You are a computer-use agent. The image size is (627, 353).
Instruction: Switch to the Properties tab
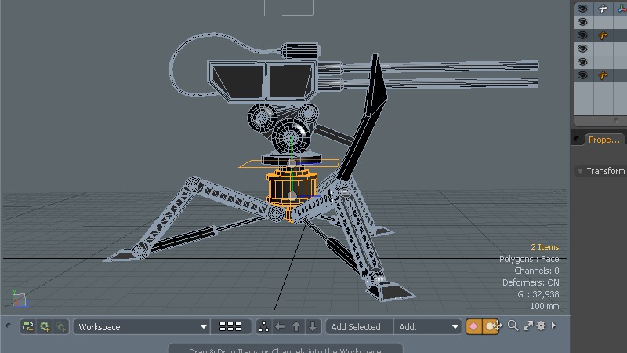point(604,140)
